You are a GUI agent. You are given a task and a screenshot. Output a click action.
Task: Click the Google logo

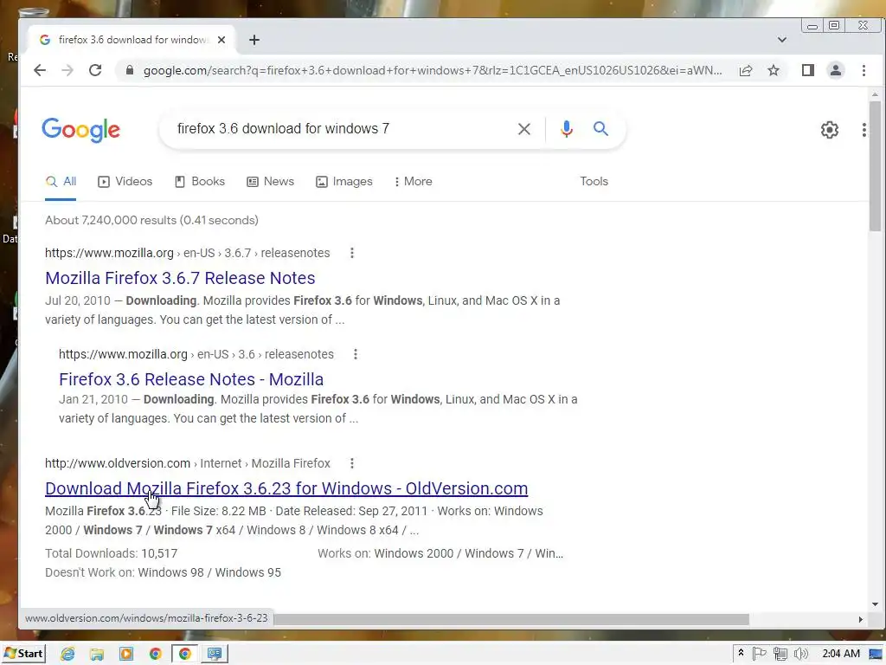pyautogui.click(x=80, y=130)
